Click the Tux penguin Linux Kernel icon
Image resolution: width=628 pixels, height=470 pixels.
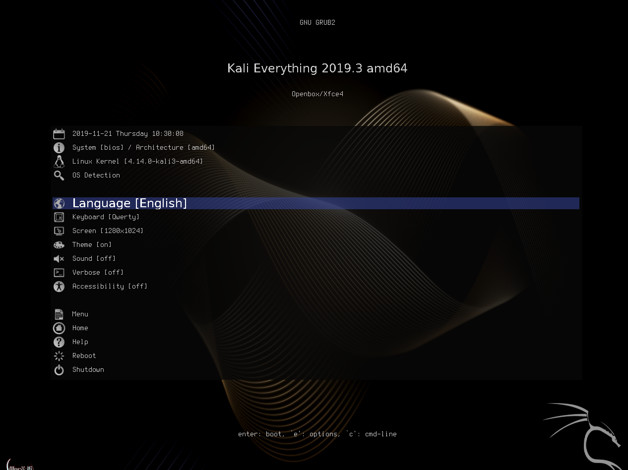click(59, 162)
